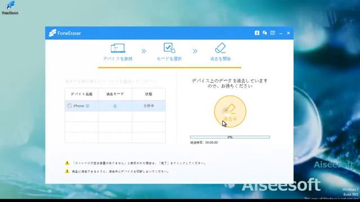Click the 消去モード column header
This screenshot has height=202, width=360.
pos(115,94)
